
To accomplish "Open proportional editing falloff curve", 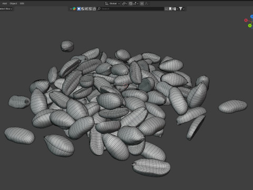I will [146, 4].
